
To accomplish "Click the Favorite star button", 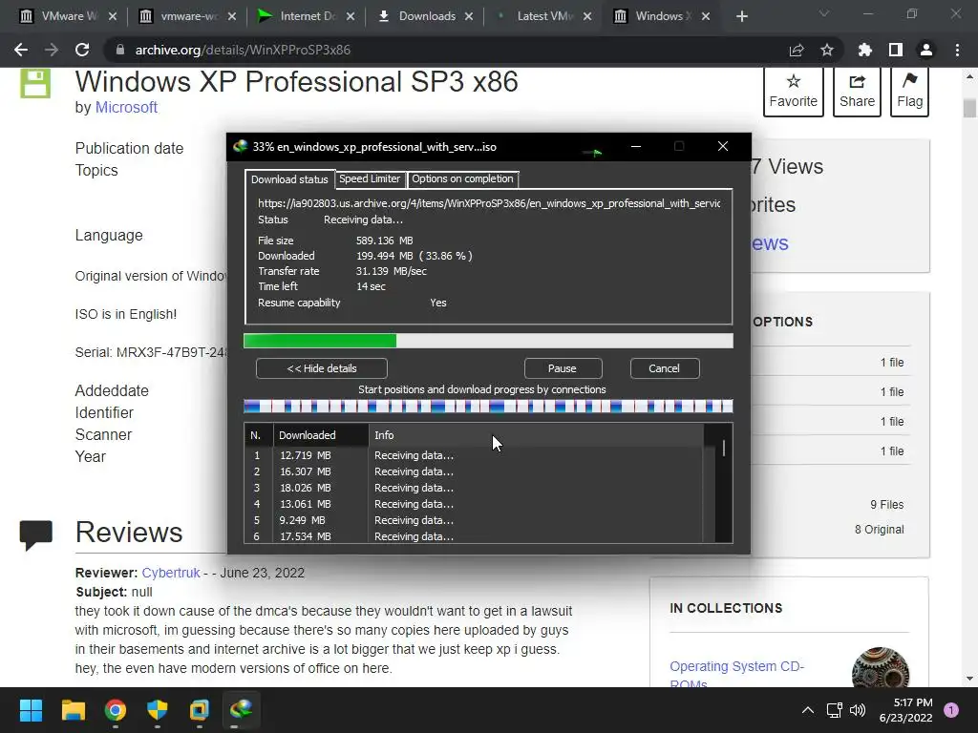I will coord(793,91).
